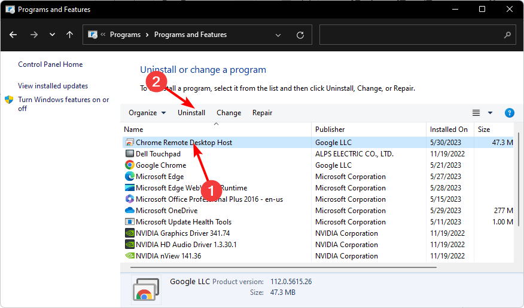Click NVIDIA Graphics Driver icon
This screenshot has height=308, width=524.
129,233
